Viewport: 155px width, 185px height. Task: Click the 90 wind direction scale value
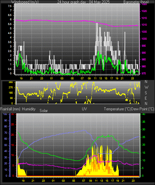click(x=11, y=98)
